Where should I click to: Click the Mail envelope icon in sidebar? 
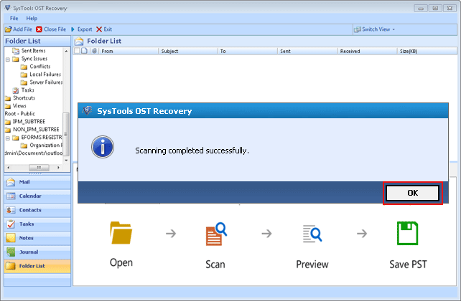coord(11,182)
